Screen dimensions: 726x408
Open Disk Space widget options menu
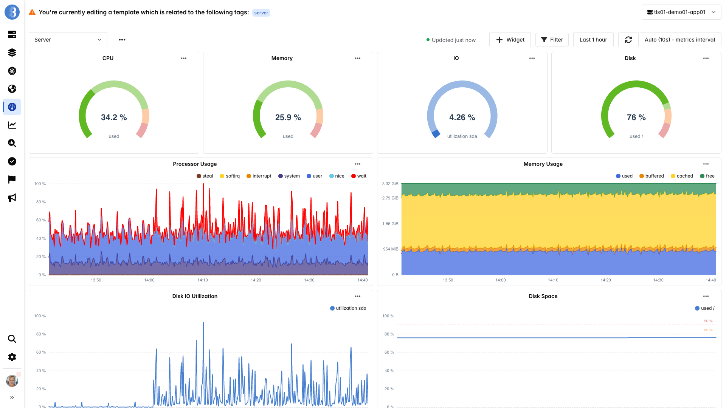706,296
